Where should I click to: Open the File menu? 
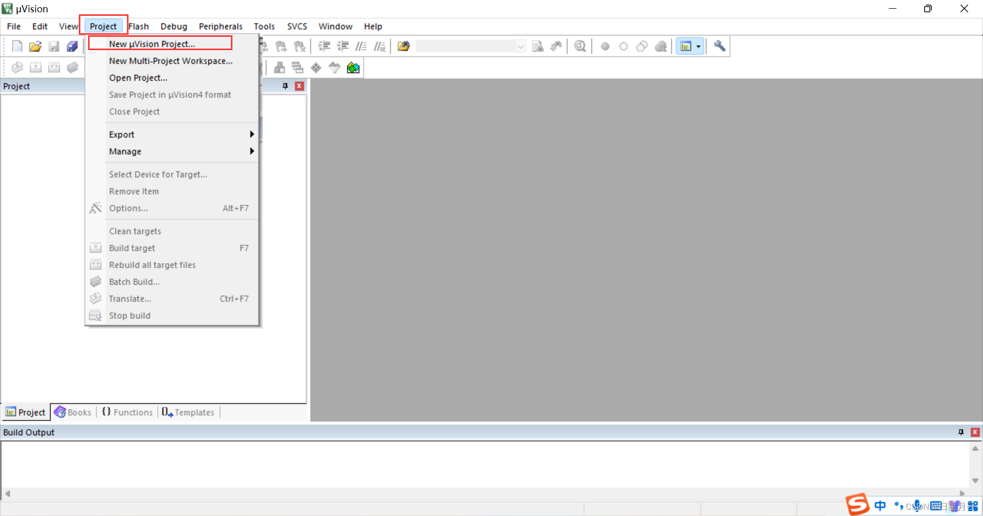click(14, 27)
